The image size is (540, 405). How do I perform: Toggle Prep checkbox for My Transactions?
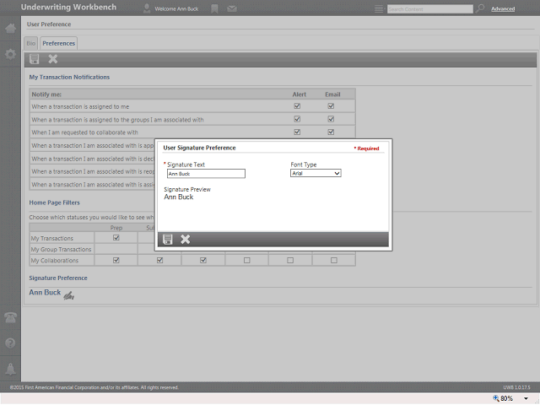(x=116, y=238)
